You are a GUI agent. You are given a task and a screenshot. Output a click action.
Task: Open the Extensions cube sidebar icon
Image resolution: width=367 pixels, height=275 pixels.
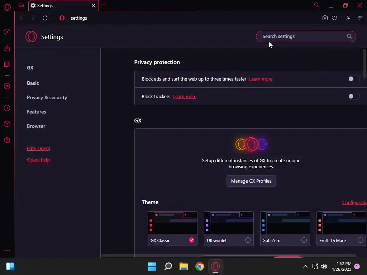point(7,124)
